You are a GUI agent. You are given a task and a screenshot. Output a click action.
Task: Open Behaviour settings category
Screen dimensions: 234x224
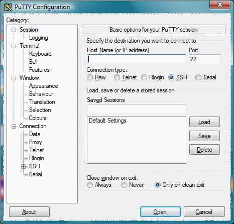(41, 94)
